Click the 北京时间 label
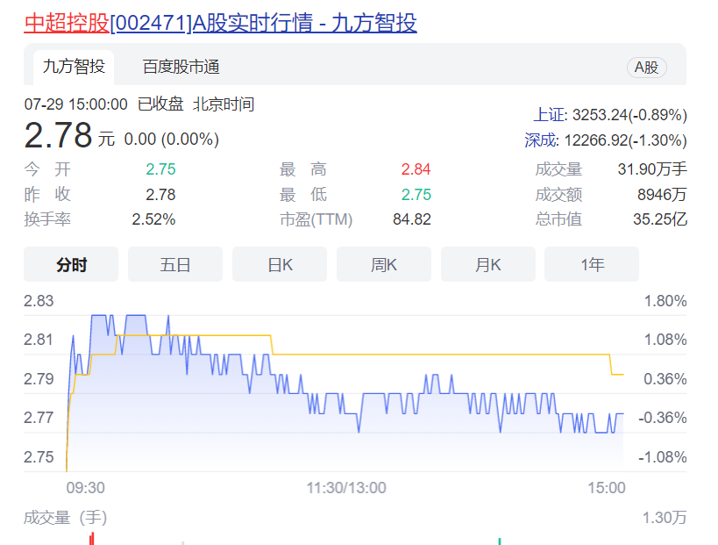718x545 pixels. pos(224,104)
